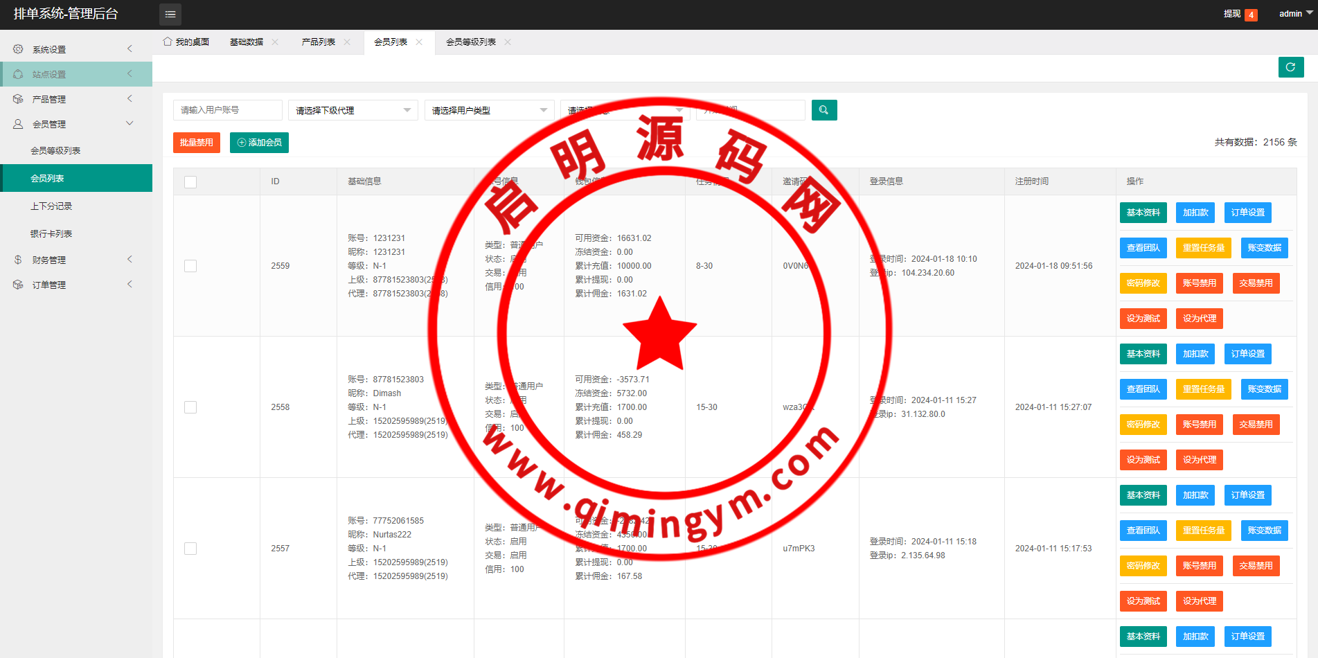This screenshot has height=658, width=1318.
Task: Check the row checkbox for ID 2559
Action: 190,266
